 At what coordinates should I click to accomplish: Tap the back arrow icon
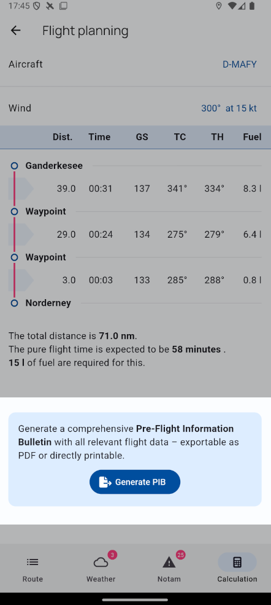click(x=15, y=31)
